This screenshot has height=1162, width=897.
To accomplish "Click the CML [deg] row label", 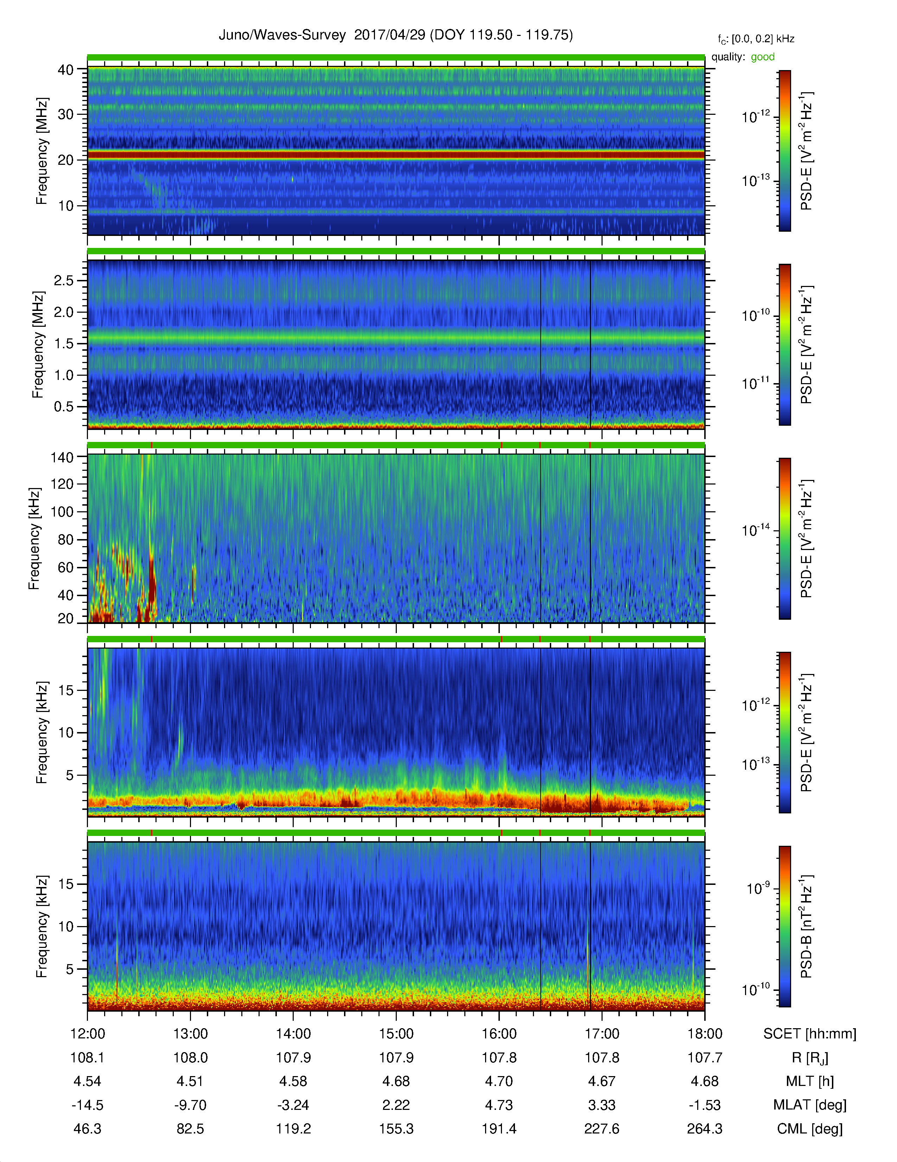I will pyautogui.click(x=810, y=1129).
